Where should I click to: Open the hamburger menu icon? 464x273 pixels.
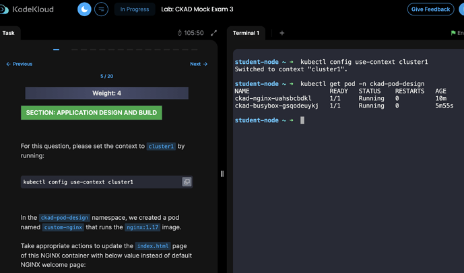[x=102, y=9]
